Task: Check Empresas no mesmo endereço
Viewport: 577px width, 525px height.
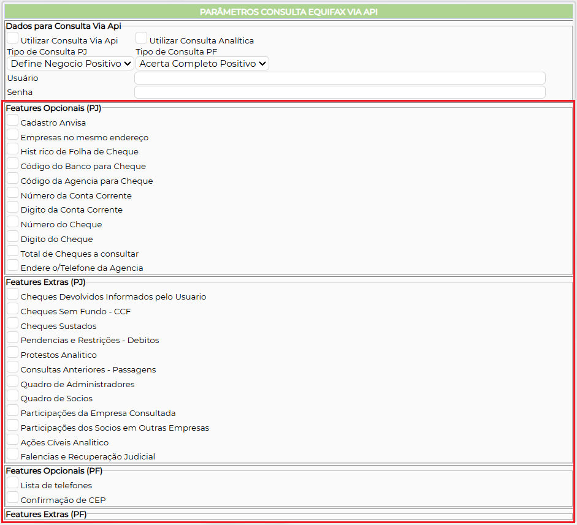Action: click(12, 135)
